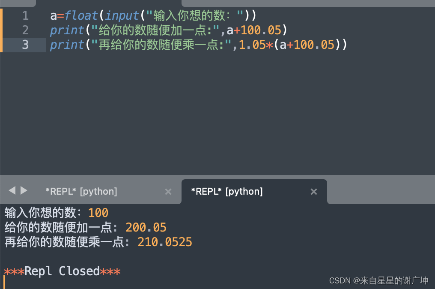Click the left tab navigation arrow
The height and width of the screenshot is (289, 435).
point(12,191)
